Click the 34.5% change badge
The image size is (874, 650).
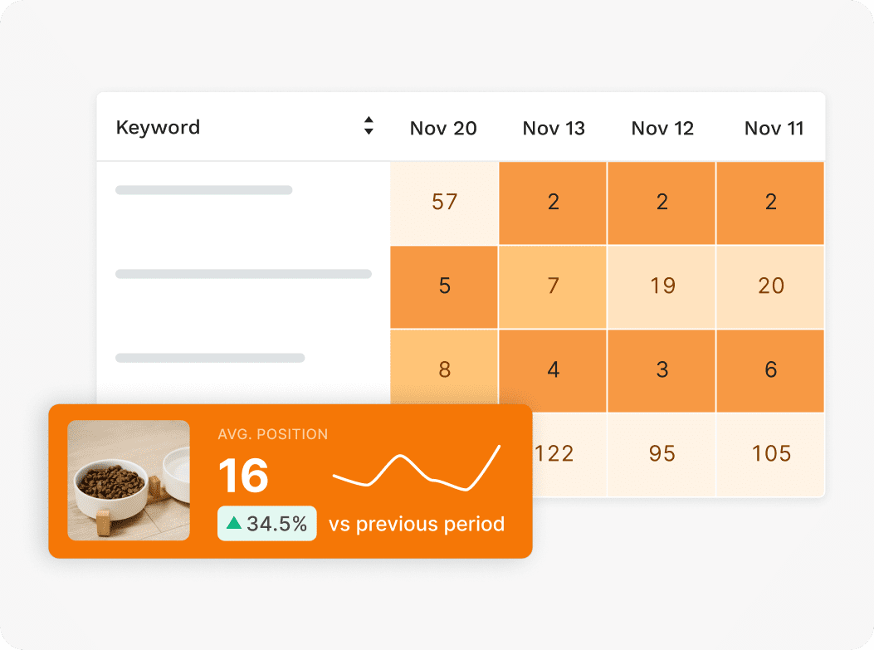coord(267,524)
